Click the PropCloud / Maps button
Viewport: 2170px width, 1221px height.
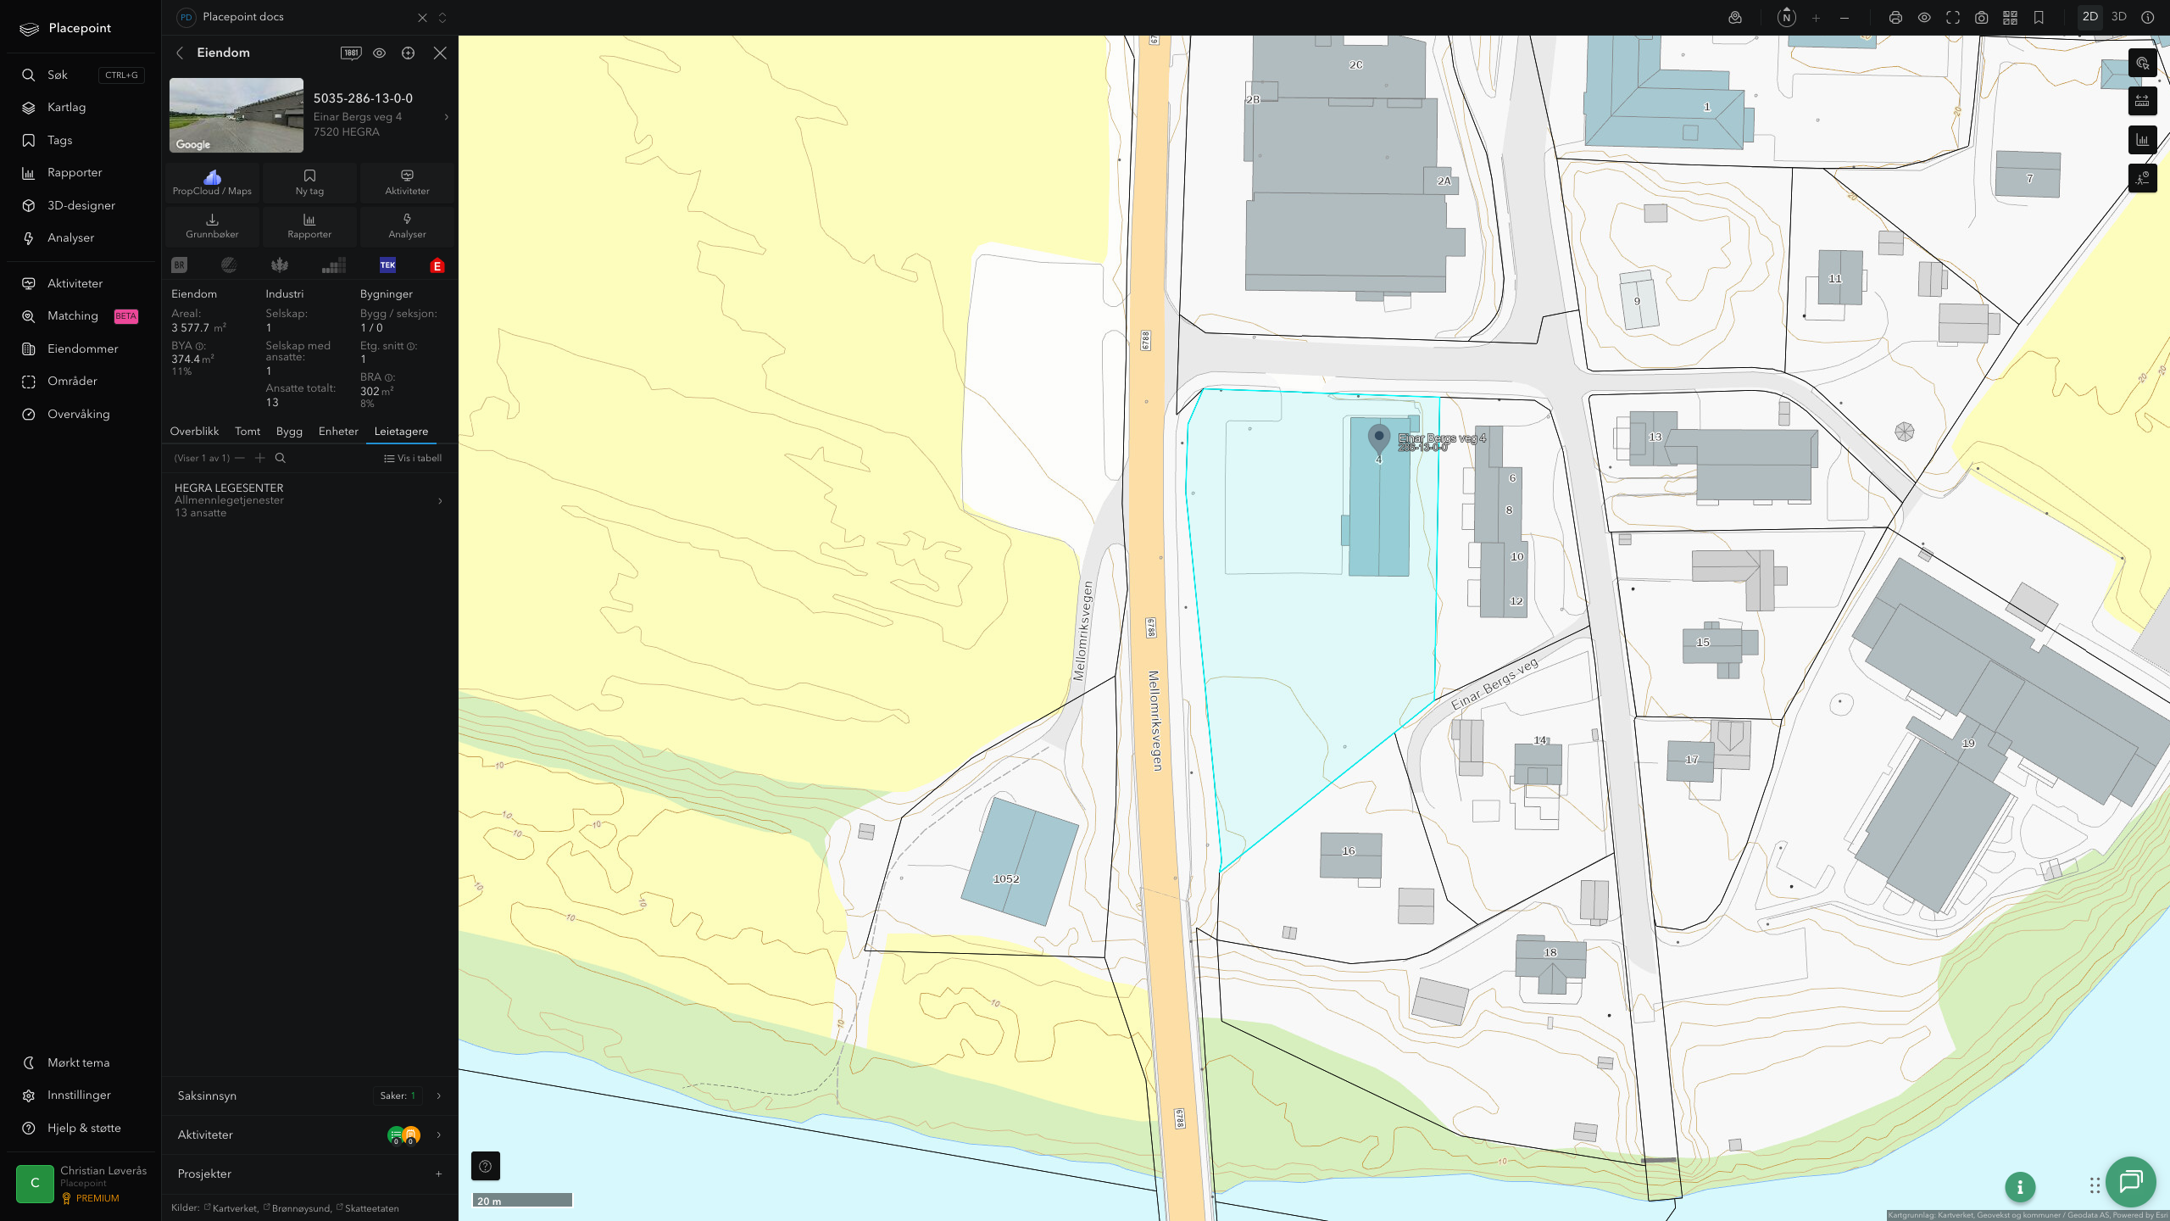tap(212, 182)
